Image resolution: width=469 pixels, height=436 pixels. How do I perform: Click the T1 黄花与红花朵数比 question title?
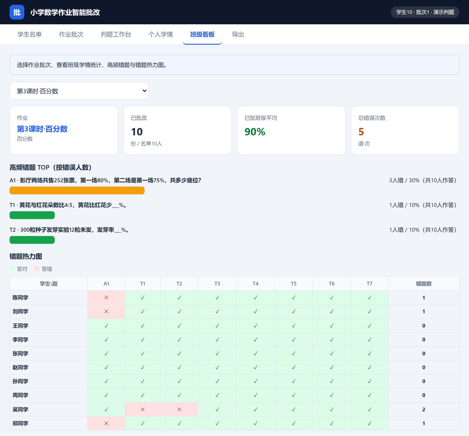point(68,205)
